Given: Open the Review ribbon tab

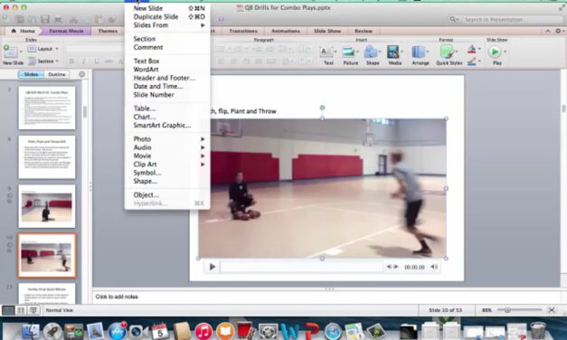Looking at the screenshot, I should coord(363,31).
